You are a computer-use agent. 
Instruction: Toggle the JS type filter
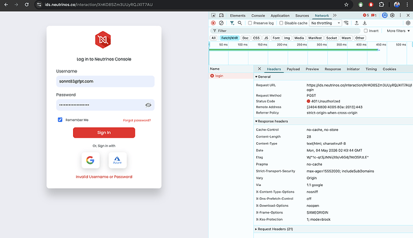coord(266,38)
